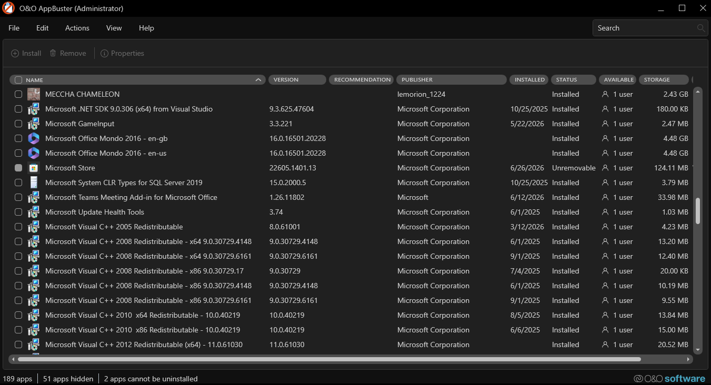Select the Visual C++ 2005 Redistributable checkbox
The width and height of the screenshot is (711, 385).
point(18,227)
